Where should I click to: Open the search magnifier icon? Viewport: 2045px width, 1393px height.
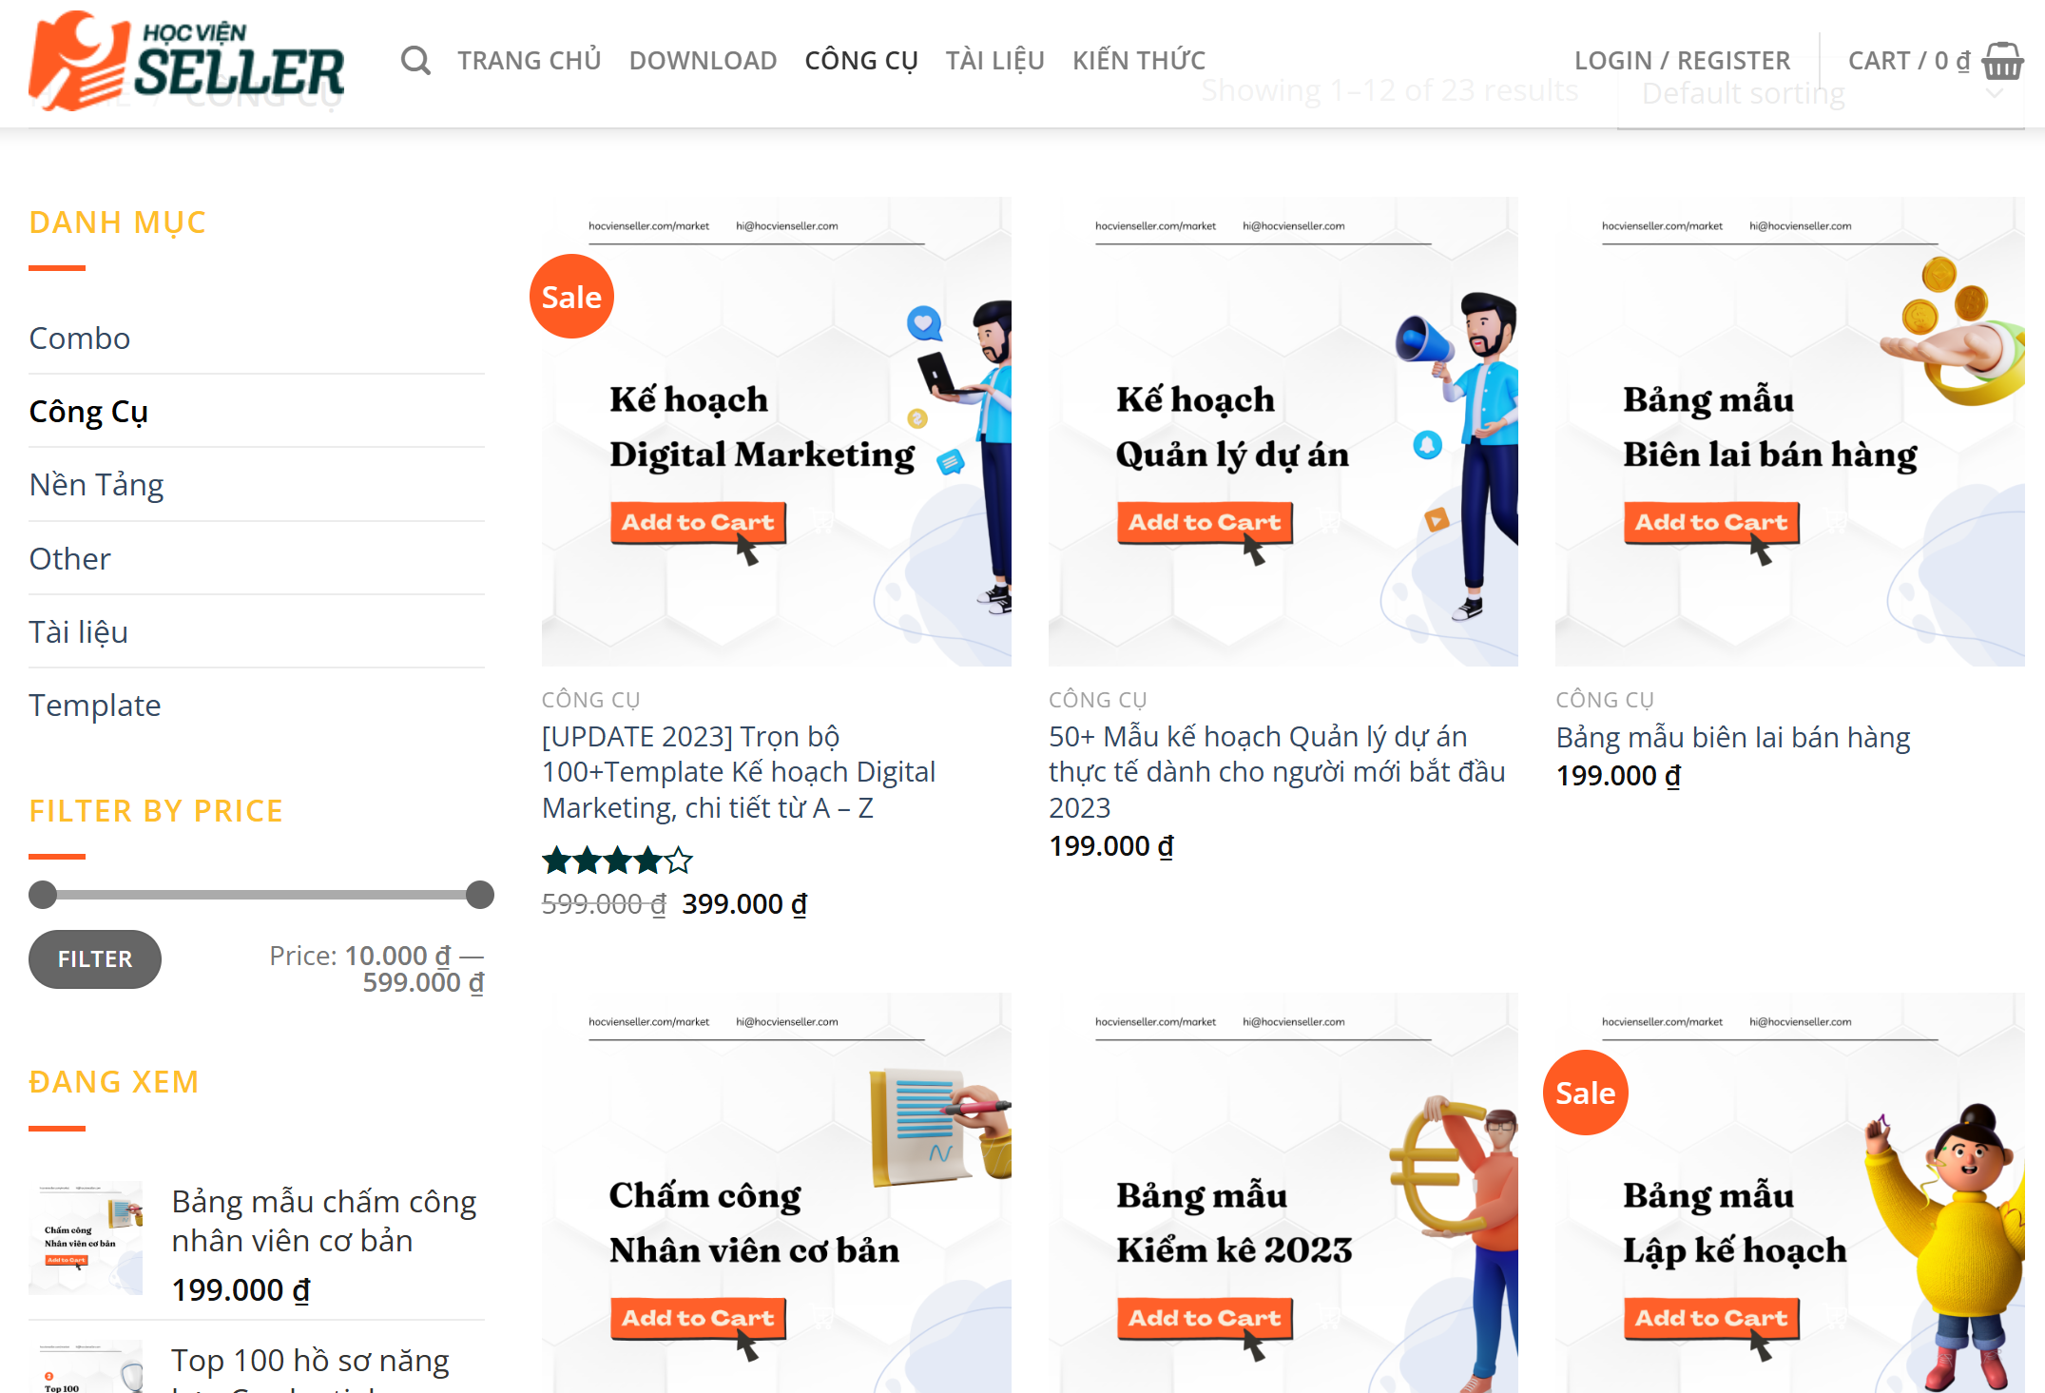pyautogui.click(x=415, y=61)
